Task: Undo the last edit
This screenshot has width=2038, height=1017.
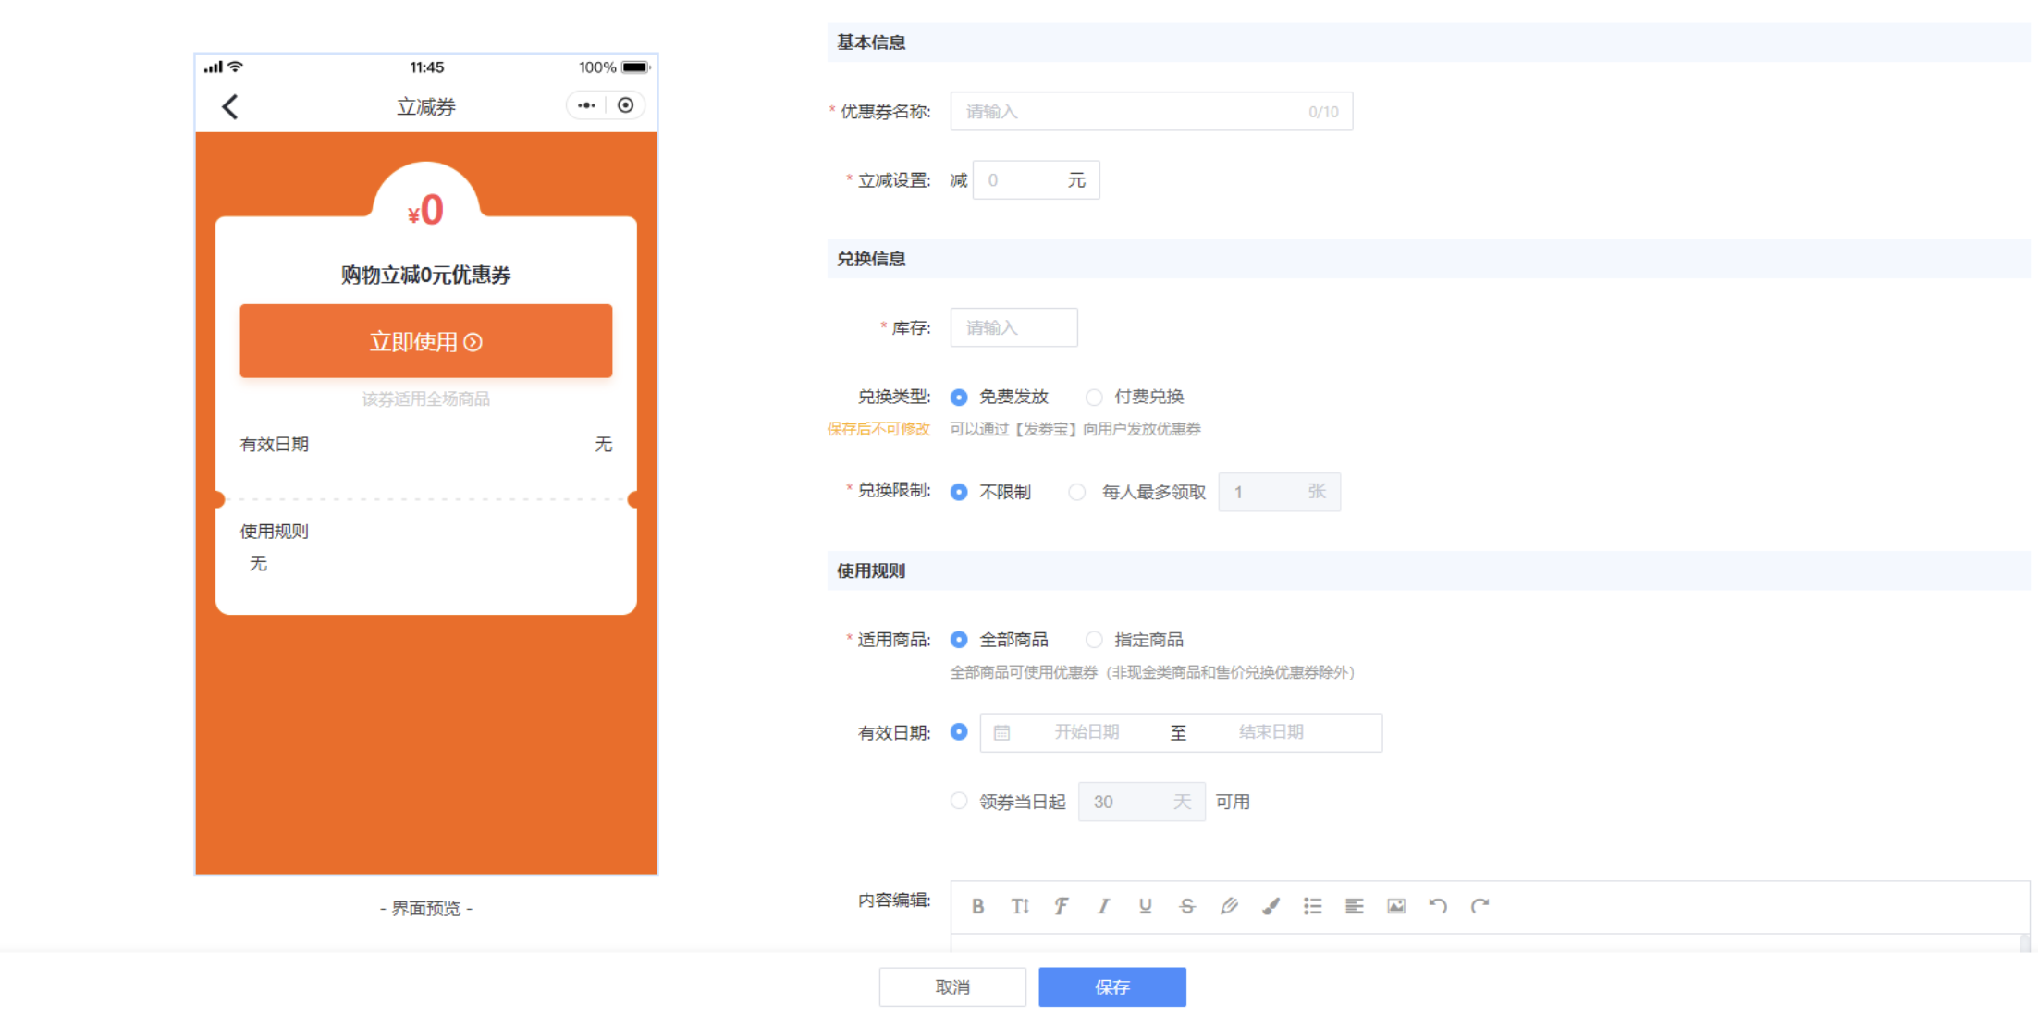Action: click(1438, 906)
